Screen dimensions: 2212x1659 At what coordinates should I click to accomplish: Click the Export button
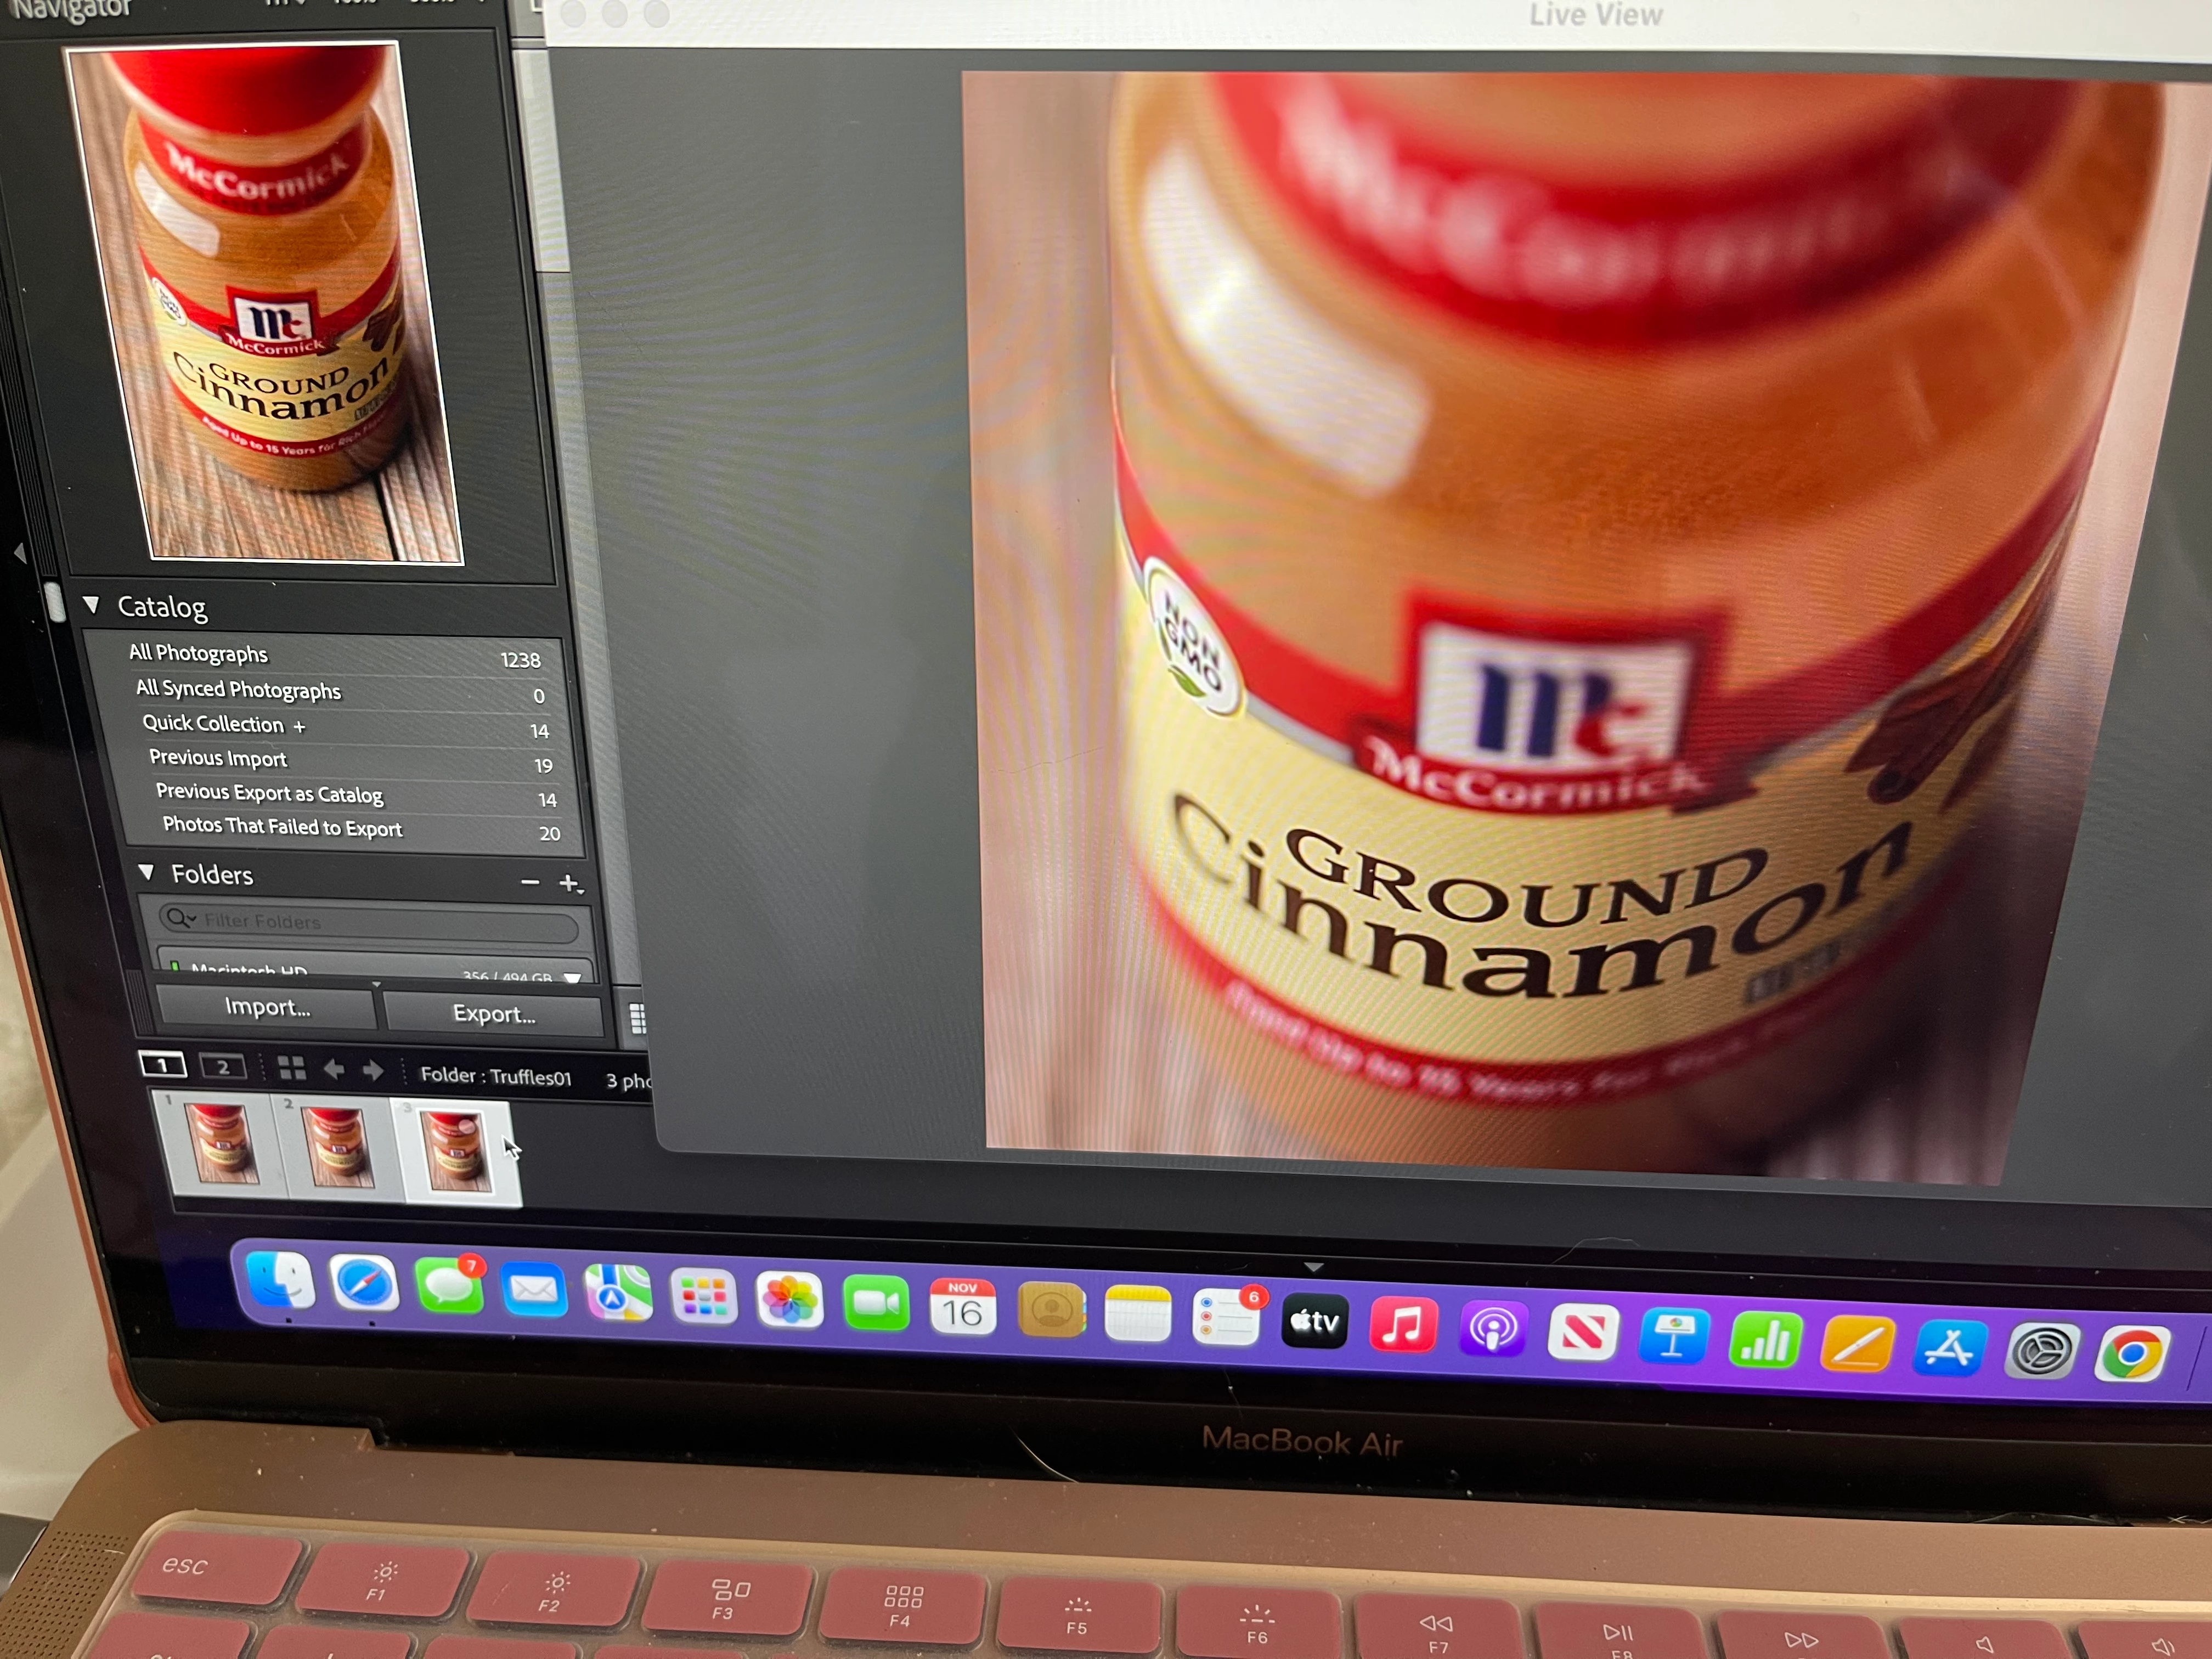(494, 1014)
